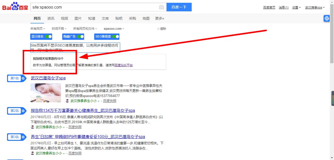Expand 所有网页和文件 filter dropdown
Image resolution: width=334 pixels, height=160 pixels.
coord(85,29)
